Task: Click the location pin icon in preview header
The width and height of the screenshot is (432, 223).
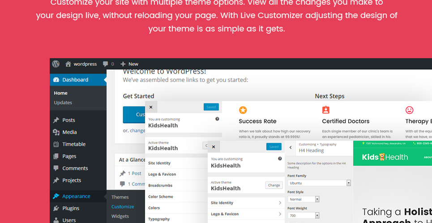Action: (x=364, y=143)
